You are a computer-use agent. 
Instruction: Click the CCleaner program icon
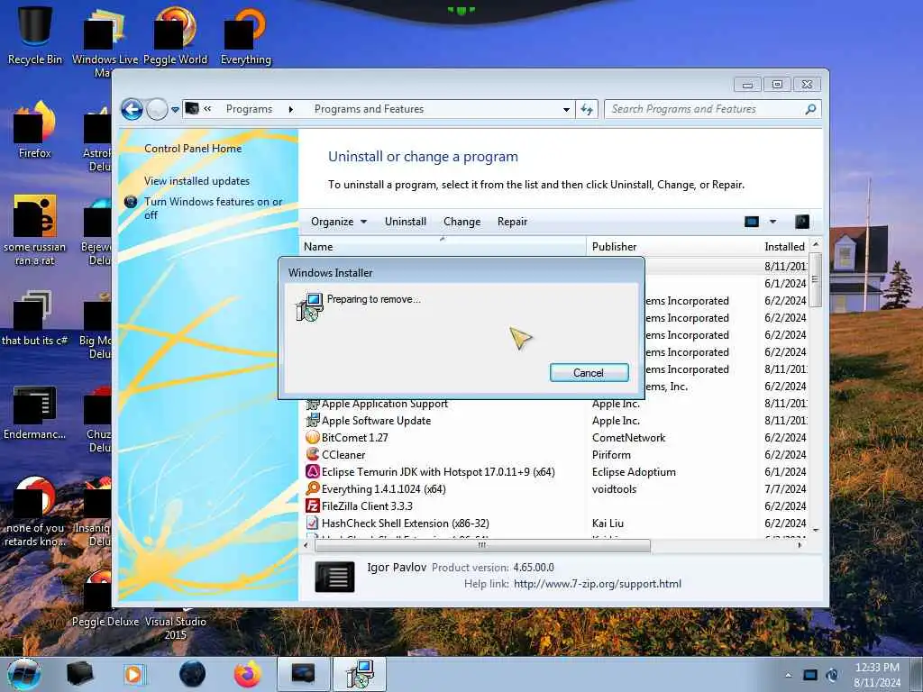point(313,455)
